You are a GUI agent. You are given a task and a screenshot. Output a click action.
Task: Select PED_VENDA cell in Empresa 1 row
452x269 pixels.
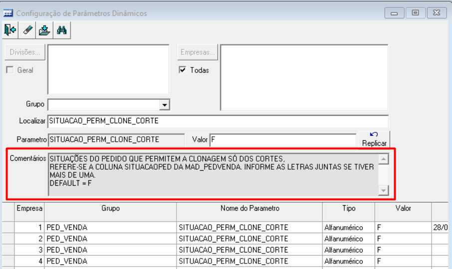(x=110, y=228)
